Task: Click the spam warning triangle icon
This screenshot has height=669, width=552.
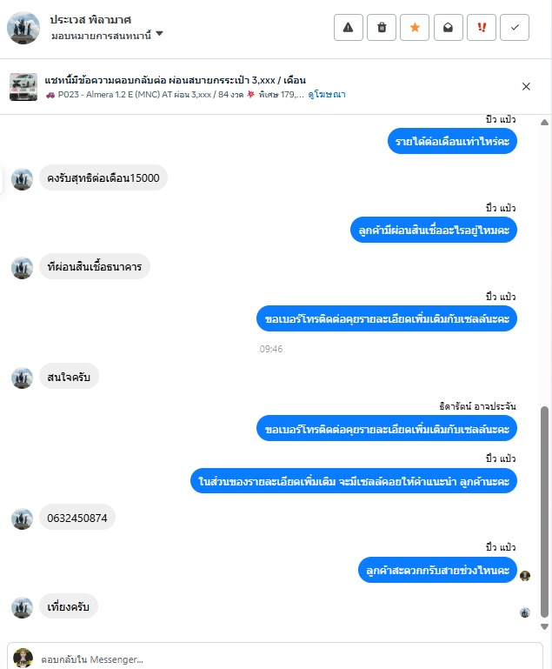Action: 349,27
